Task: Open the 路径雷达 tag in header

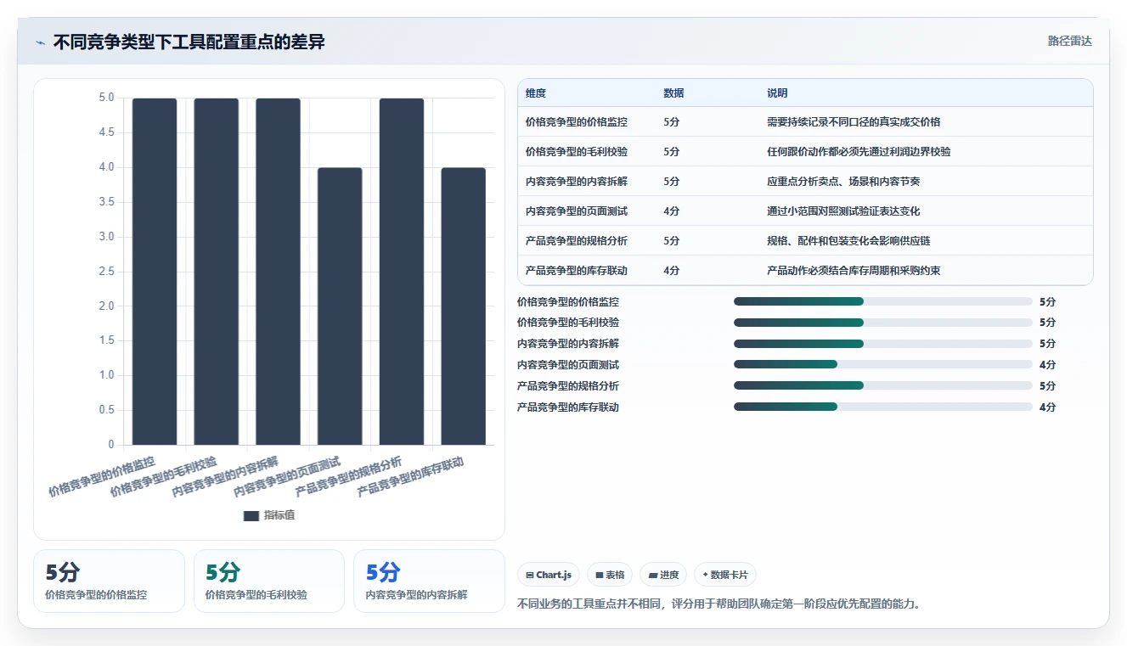Action: (1069, 41)
